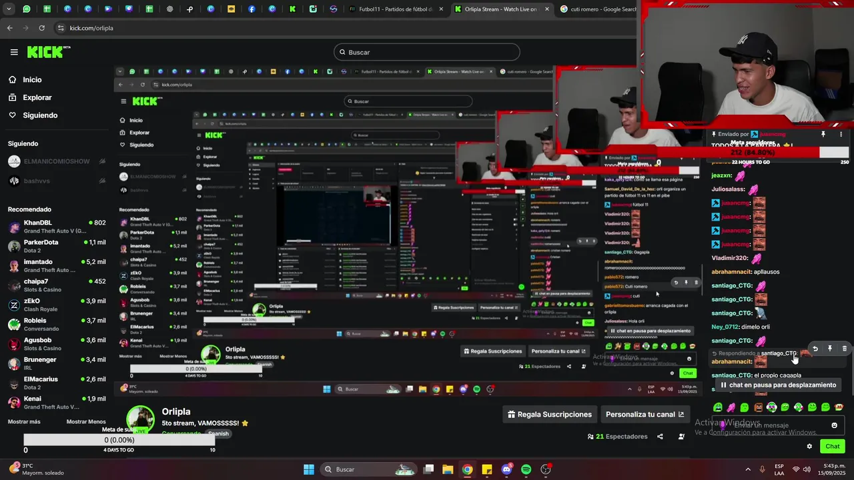
Task: Switch to cuti romero Google tab
Action: [598, 9]
